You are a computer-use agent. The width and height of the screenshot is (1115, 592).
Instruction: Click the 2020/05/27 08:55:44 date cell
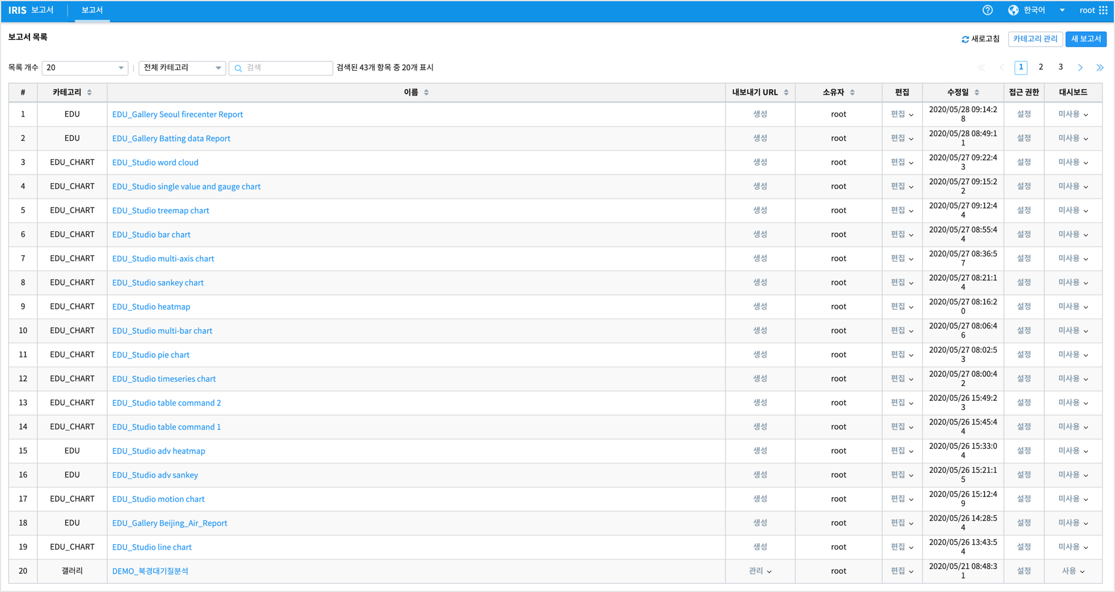tap(963, 235)
